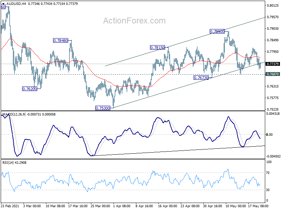Click the 0.76870 support level tag
281x210 pixels.
pos(273,74)
